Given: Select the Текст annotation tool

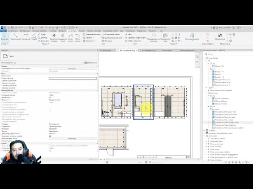Looking at the screenshot, I should pyautogui.click(x=129, y=34).
